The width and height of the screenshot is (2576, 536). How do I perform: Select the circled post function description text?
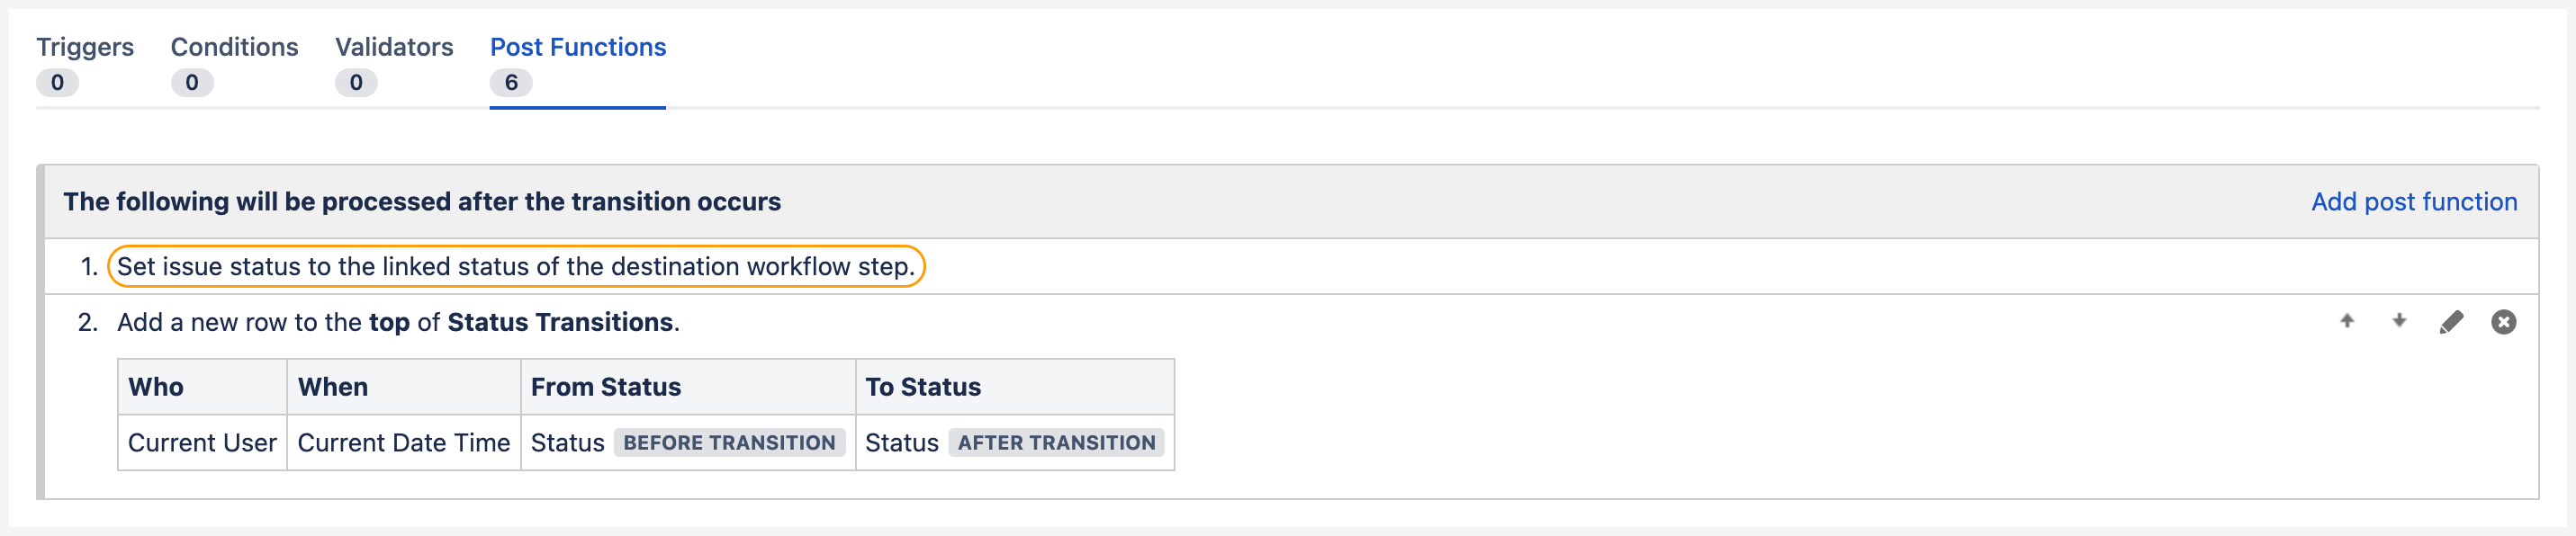[517, 266]
